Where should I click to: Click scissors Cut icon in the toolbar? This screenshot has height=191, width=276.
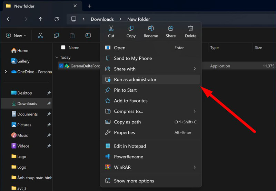40,36
